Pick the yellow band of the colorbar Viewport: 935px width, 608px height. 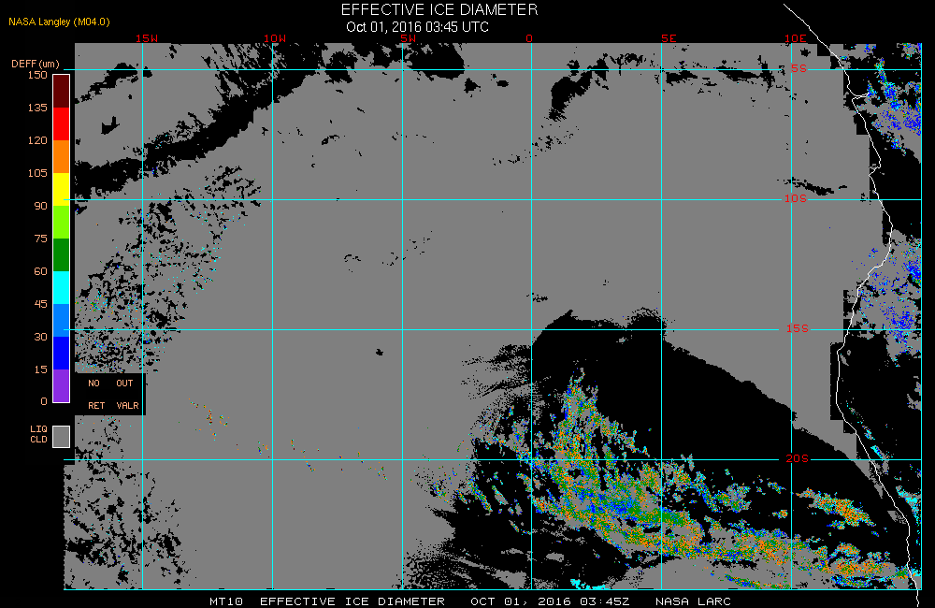[62, 190]
